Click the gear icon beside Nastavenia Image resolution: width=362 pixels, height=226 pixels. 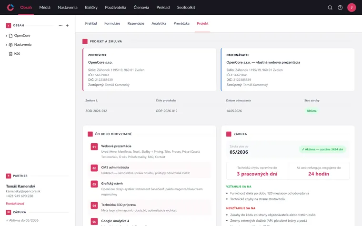click(10, 45)
